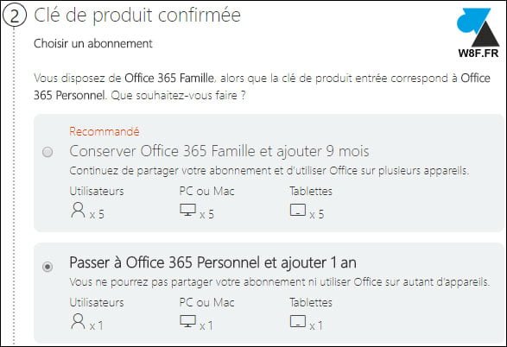Screen dimensions: 507x347
Task: Click the W8F.FR logo
Action: click(x=478, y=34)
